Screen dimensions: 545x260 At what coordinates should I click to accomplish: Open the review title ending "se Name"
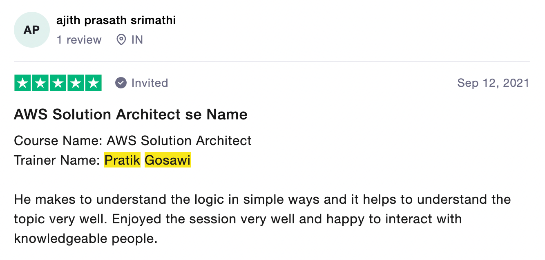tap(131, 115)
